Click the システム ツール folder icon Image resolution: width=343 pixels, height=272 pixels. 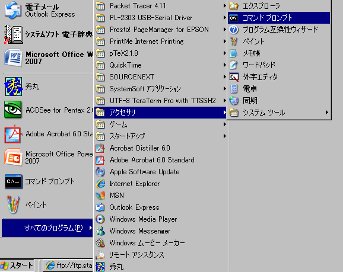point(234,113)
